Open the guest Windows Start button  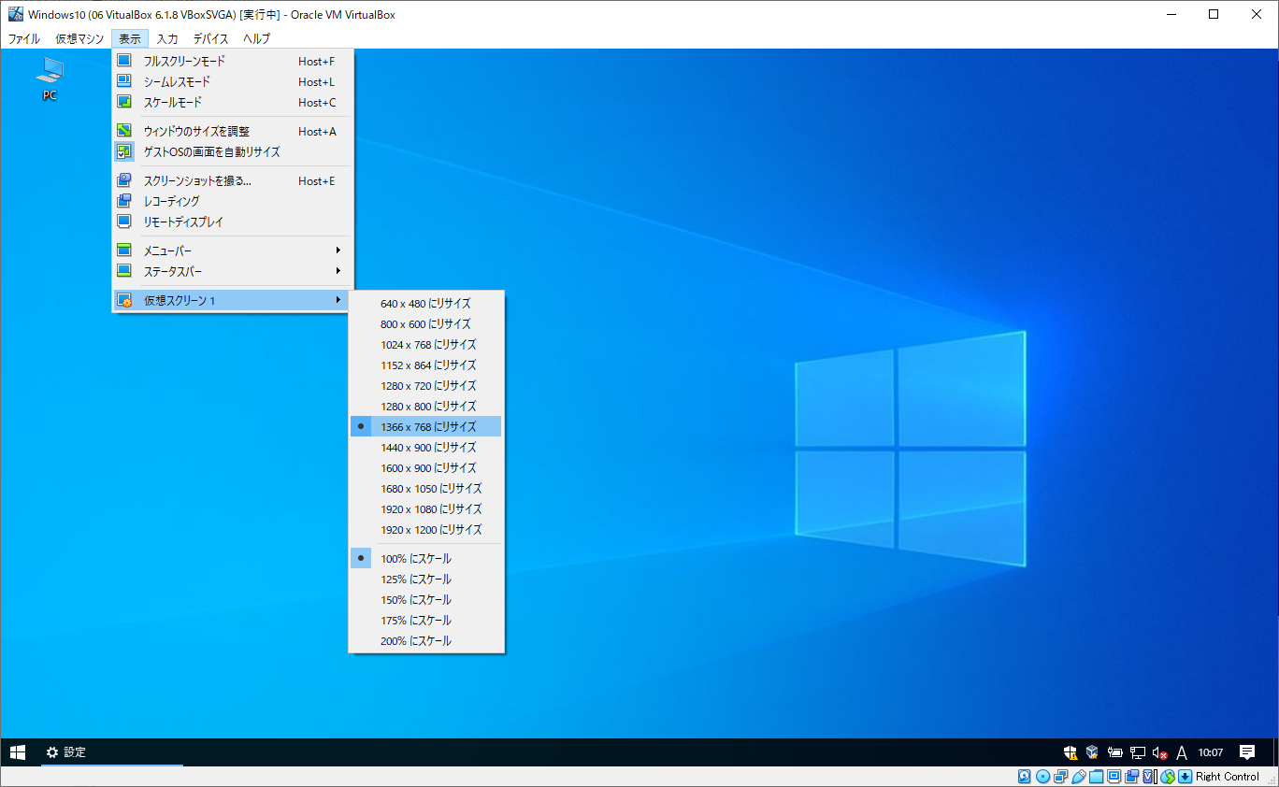[x=18, y=752]
